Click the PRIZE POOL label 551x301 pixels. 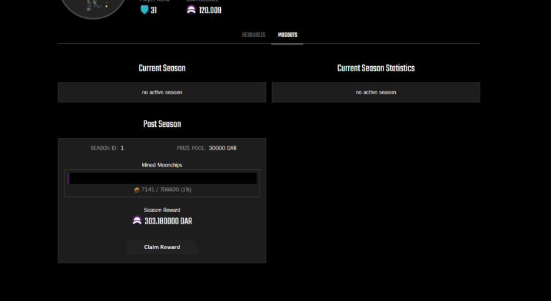191,148
